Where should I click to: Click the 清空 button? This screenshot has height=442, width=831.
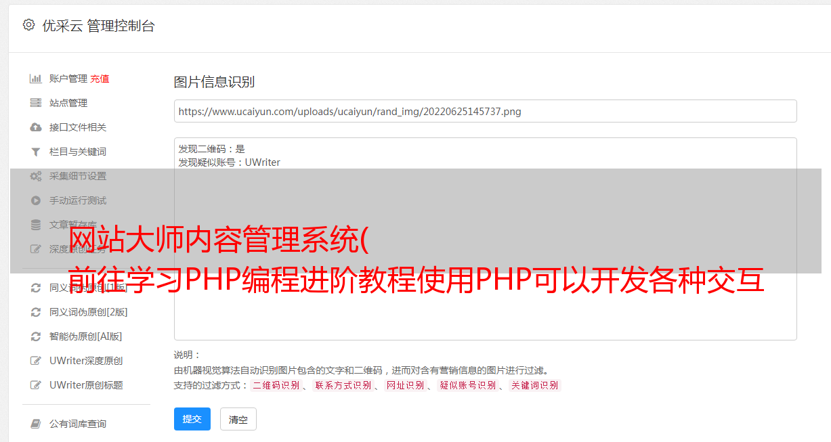pyautogui.click(x=238, y=420)
